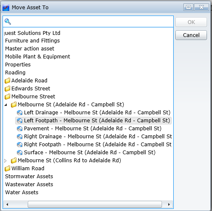Click the horizontal scrollbar thumb
Viewport: 212px width, 211px height.
[x=95, y=204]
